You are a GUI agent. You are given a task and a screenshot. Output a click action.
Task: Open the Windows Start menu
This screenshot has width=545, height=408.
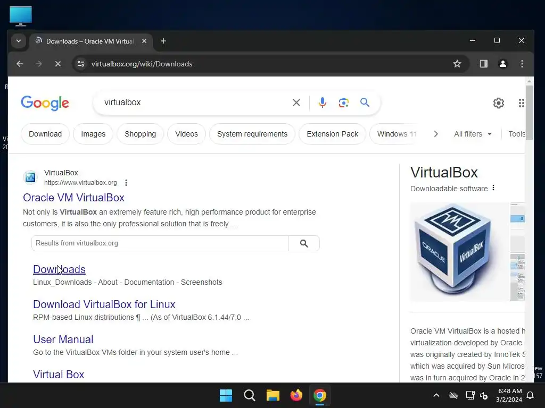[x=226, y=395]
